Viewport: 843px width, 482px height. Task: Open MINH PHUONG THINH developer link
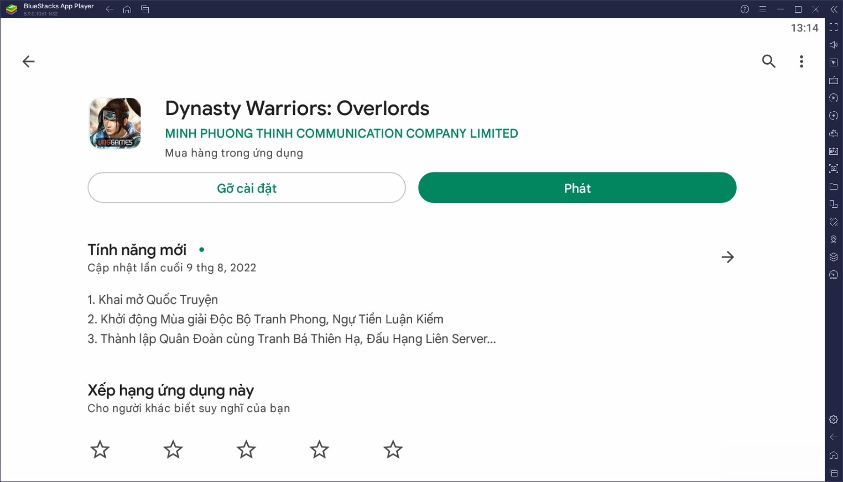(341, 133)
